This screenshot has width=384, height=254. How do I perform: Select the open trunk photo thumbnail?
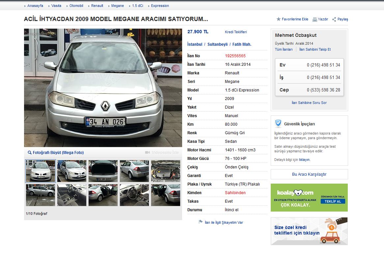pos(103,171)
